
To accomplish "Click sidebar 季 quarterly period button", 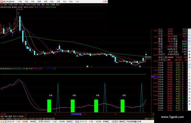I will (x=189, y=101).
